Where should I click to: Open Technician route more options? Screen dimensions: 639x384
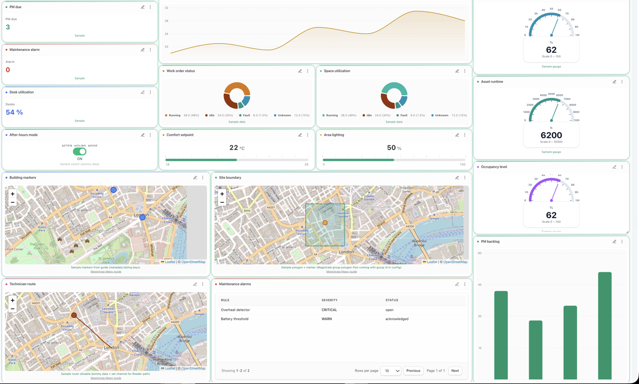pos(203,284)
